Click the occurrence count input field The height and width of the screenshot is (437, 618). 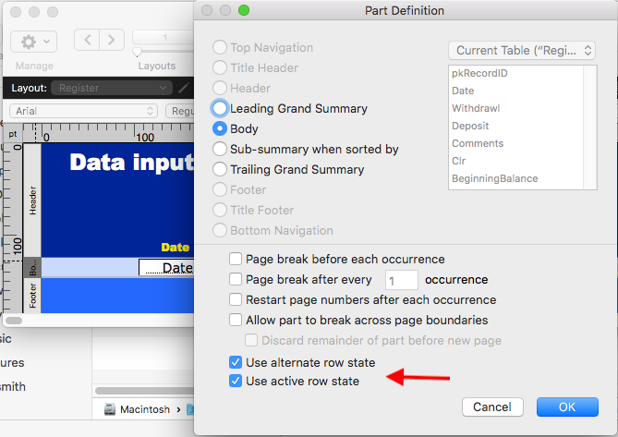402,280
